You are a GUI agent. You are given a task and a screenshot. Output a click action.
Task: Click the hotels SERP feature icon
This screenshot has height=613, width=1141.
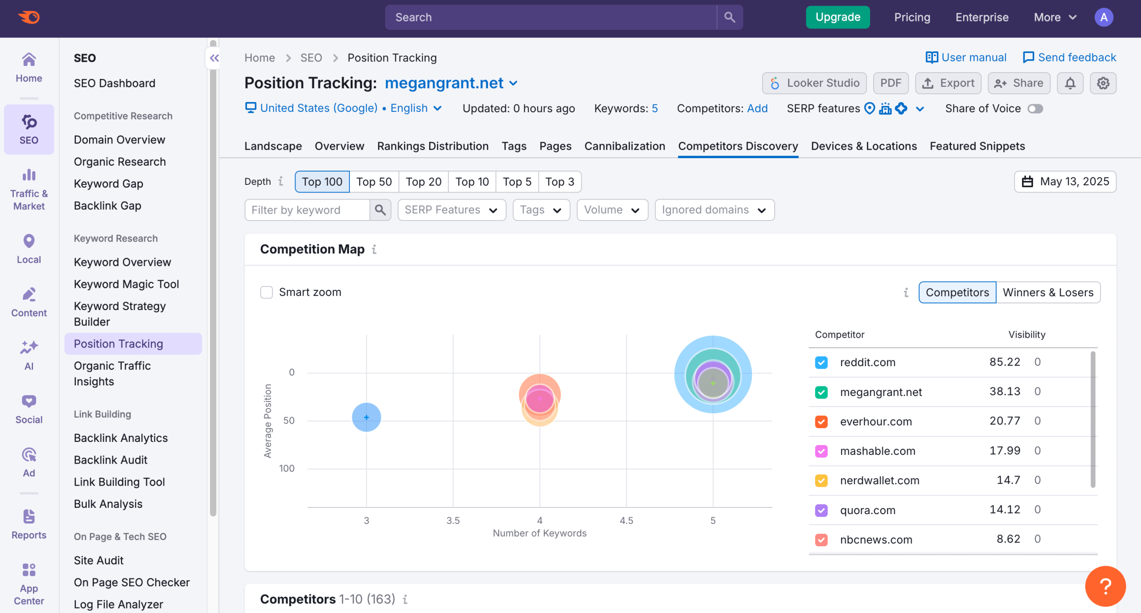885,108
